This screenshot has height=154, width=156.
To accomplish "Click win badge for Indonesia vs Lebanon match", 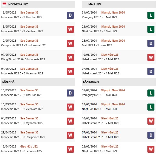I will click(x=70, y=149).
